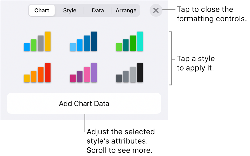Viewport: 250px width, 156px height.
Task: Click the tall yellow bar in the multicolor style
Action: point(48,41)
